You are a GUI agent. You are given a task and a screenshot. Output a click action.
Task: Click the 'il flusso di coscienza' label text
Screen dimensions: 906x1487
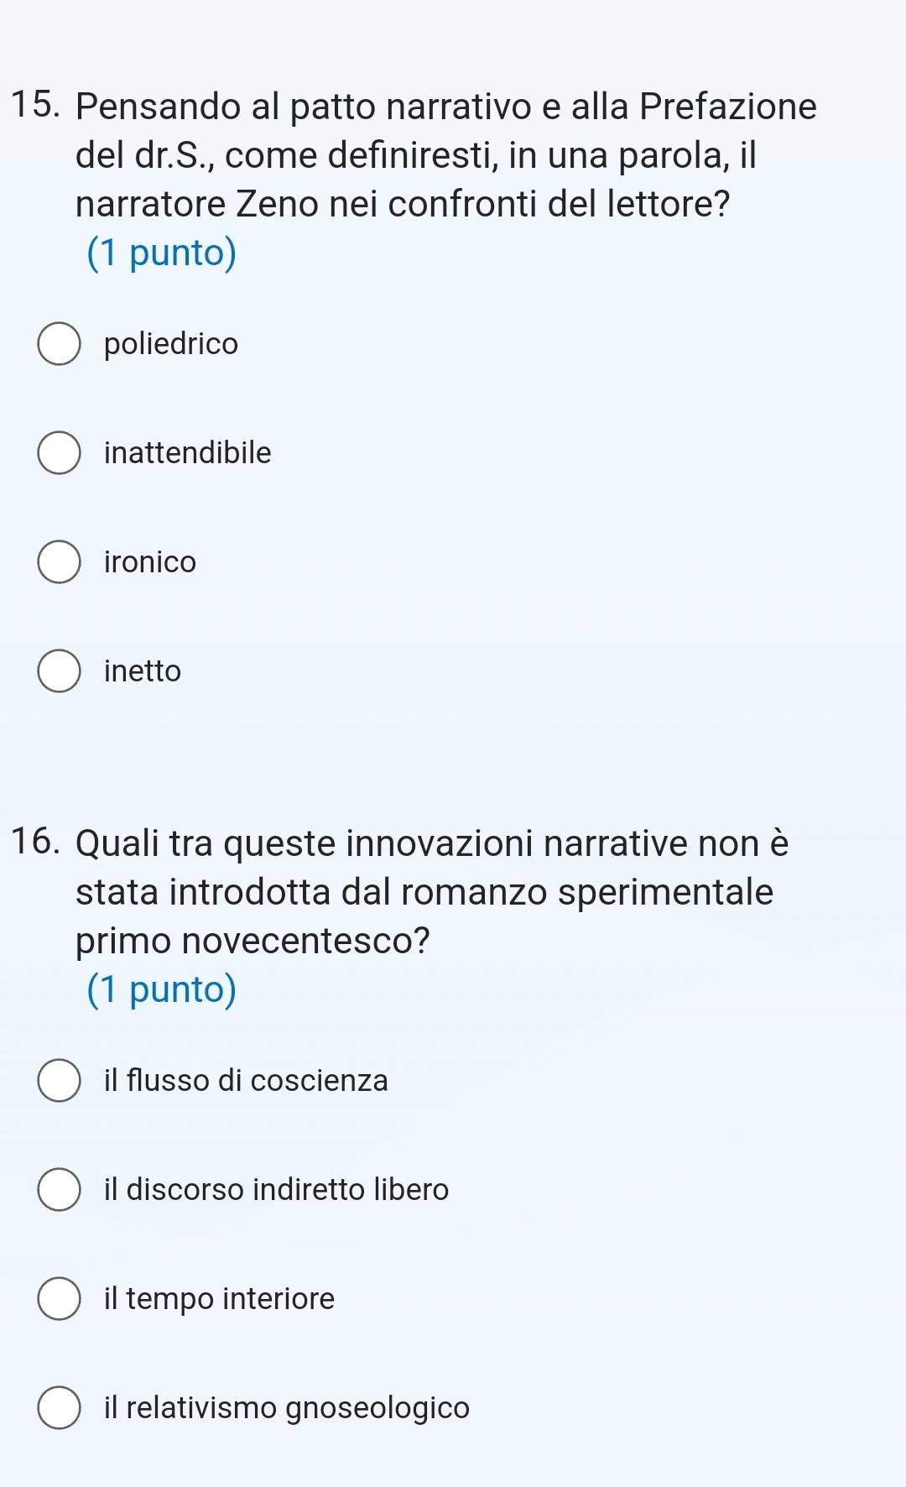coord(246,1081)
